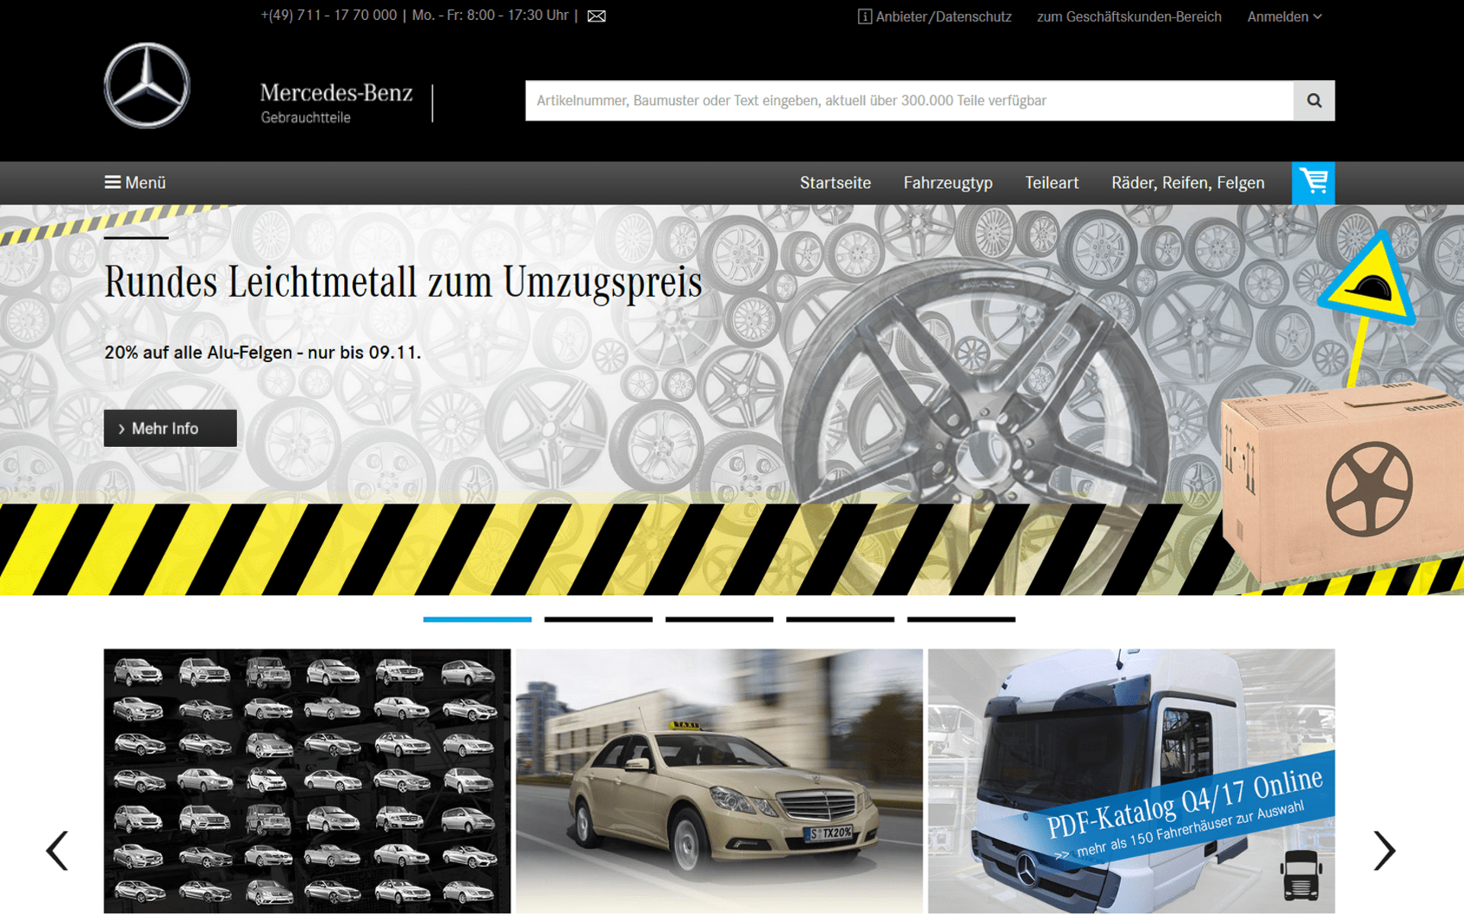Jump to the fifth banner slide indicator
Viewport: 1464px width, 916px height.
coord(961,619)
